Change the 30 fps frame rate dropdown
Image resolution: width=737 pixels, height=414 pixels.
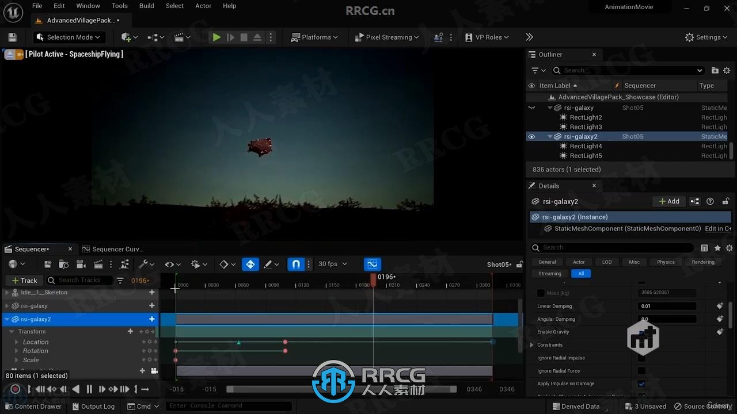[x=333, y=264]
